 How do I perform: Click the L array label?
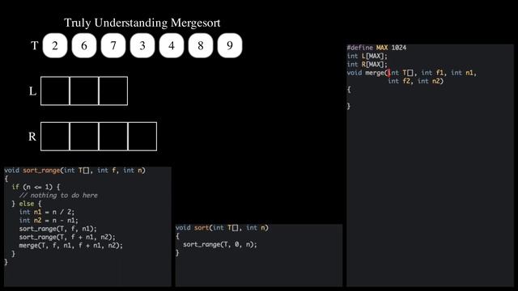32,91
